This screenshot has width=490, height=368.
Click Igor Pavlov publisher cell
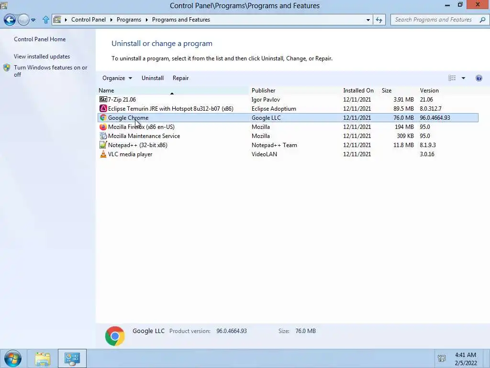tap(266, 100)
